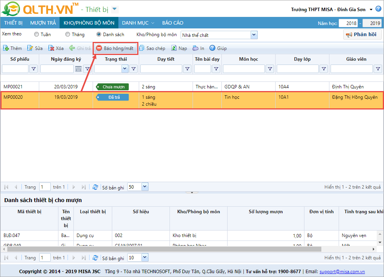This screenshot has height=277, width=384.
Task: Open the MƯỢN TRẢ menu tab
Action: coord(43,23)
